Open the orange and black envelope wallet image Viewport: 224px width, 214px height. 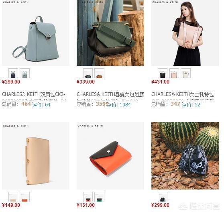click(110, 156)
